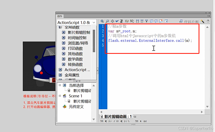Open 转换函数 function group
Viewport: 215px width, 132px height.
click(x=75, y=64)
